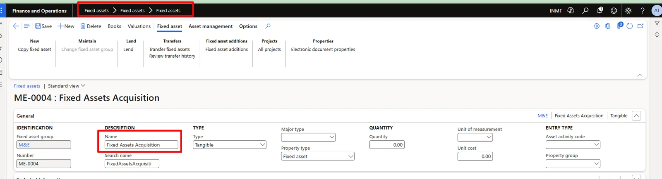Image resolution: width=662 pixels, height=179 pixels.
Task: Click the Lend action
Action: [x=128, y=49]
